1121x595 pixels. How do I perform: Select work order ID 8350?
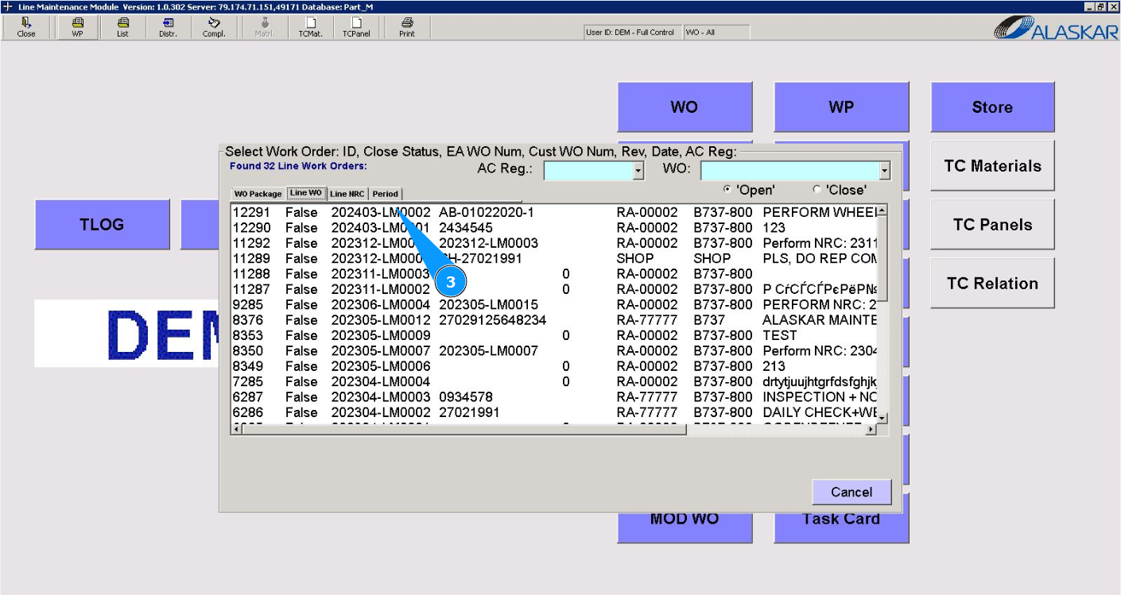click(248, 351)
